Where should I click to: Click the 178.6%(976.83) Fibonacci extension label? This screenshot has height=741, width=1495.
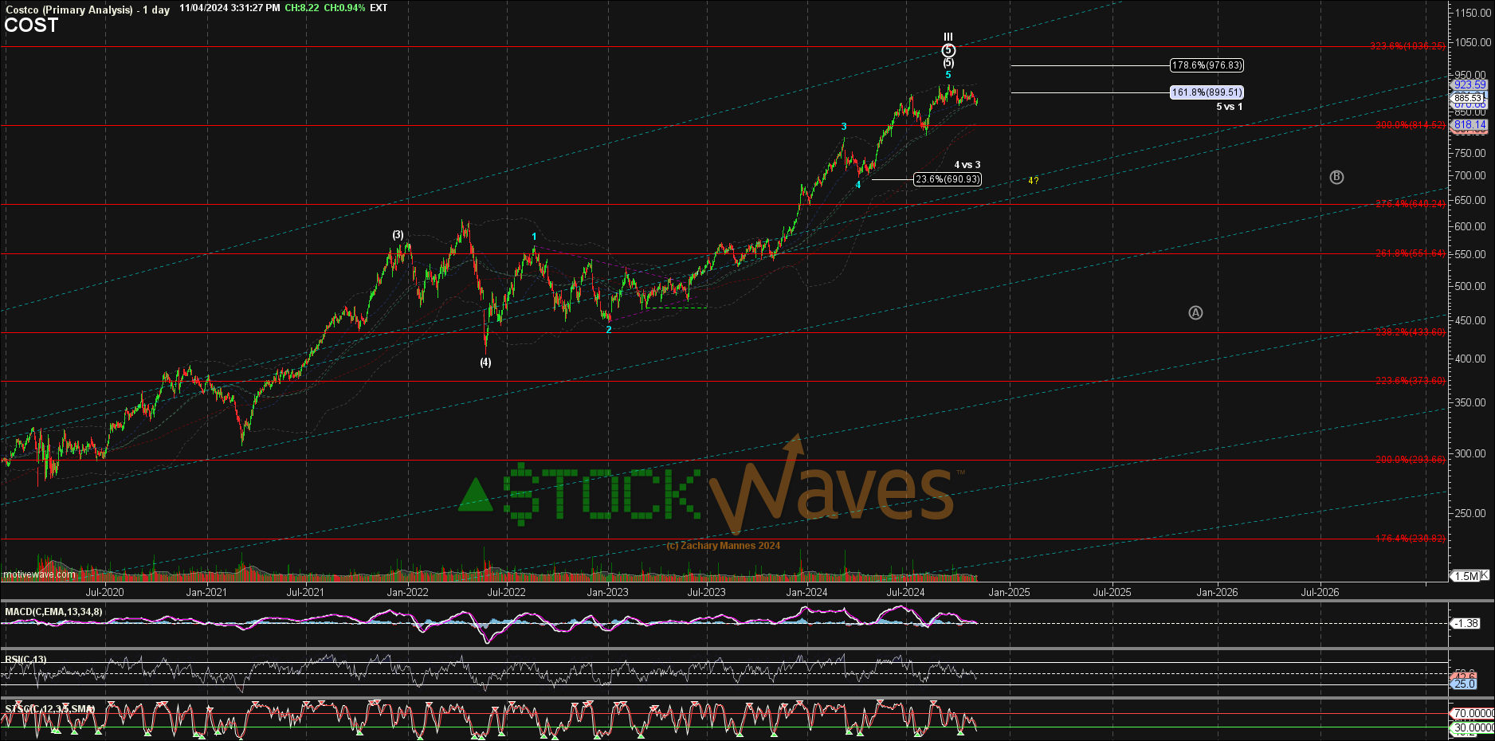[x=1207, y=65]
